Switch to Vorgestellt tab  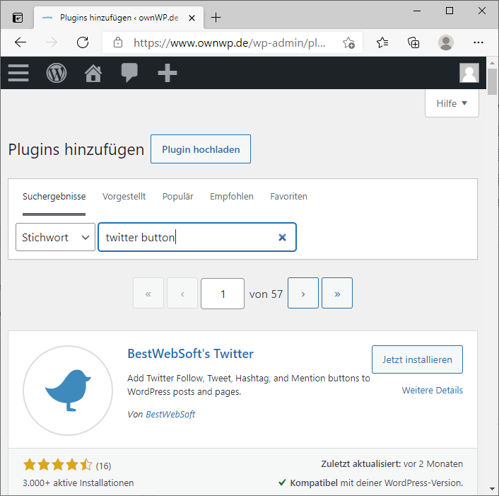124,196
